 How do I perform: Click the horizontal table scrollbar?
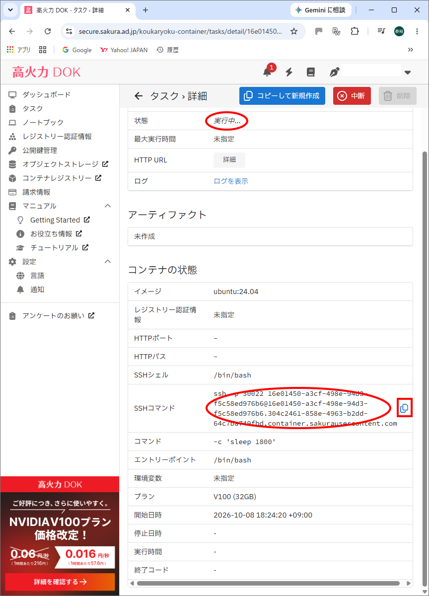[x=268, y=583]
